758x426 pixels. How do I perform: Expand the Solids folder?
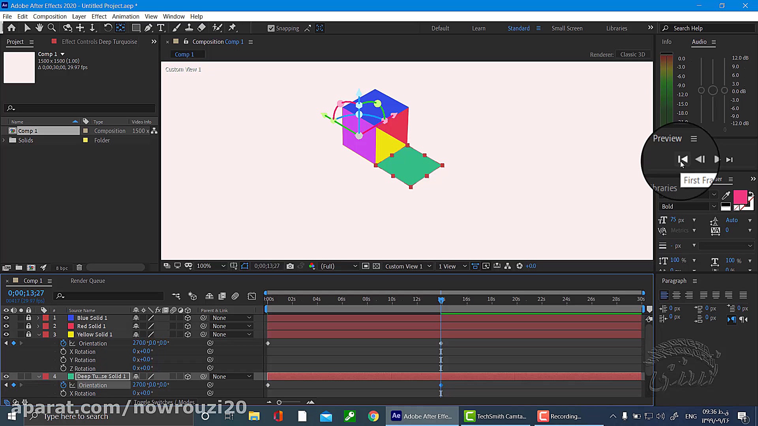[x=4, y=140]
